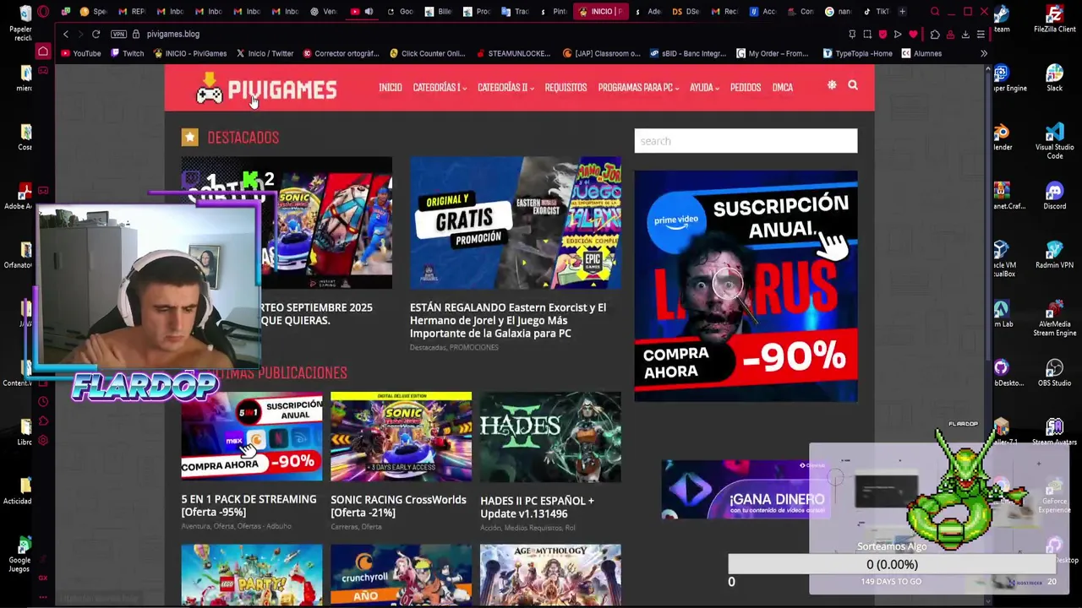Toggle the VPN badge in address bar

118,34
